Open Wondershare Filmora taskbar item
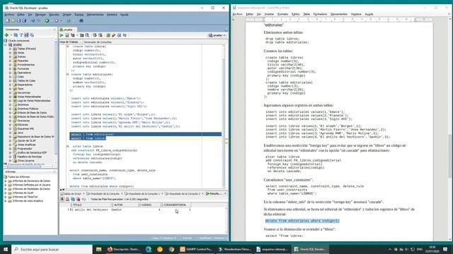 pyautogui.click(x=234, y=249)
